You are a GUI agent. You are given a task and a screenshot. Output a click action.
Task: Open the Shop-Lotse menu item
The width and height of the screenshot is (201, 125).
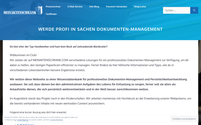pyautogui.click(x=140, y=7)
